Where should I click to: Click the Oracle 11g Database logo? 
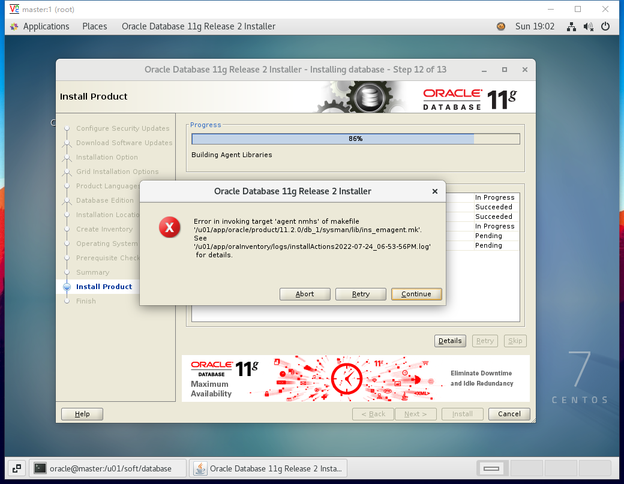[x=470, y=99]
